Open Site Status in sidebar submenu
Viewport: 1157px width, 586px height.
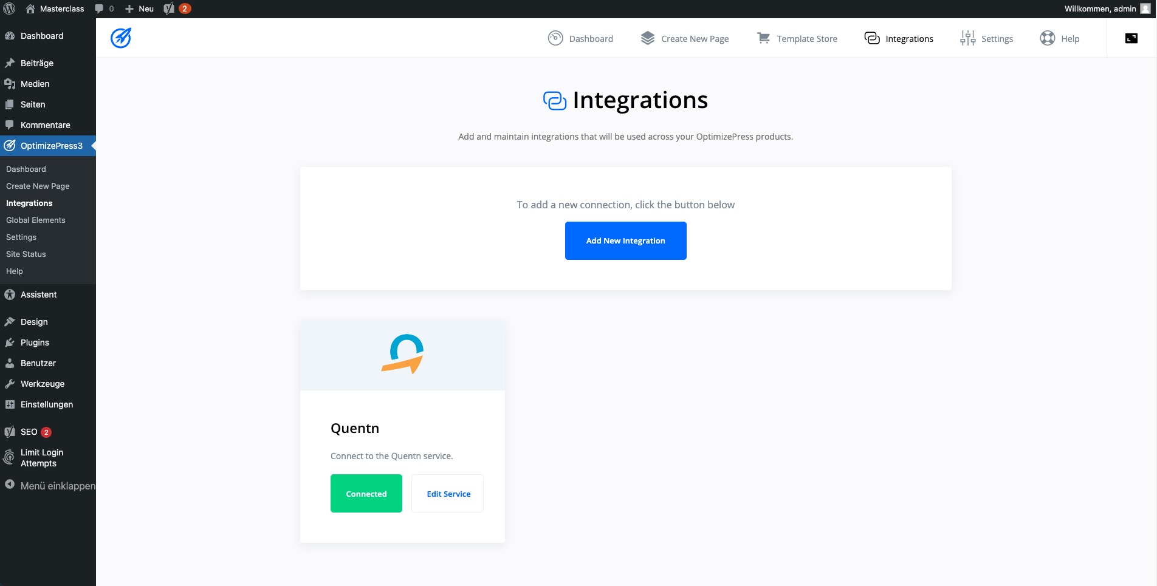coord(26,254)
